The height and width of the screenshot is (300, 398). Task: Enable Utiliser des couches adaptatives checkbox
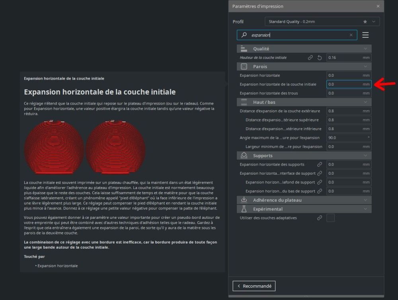click(330, 218)
